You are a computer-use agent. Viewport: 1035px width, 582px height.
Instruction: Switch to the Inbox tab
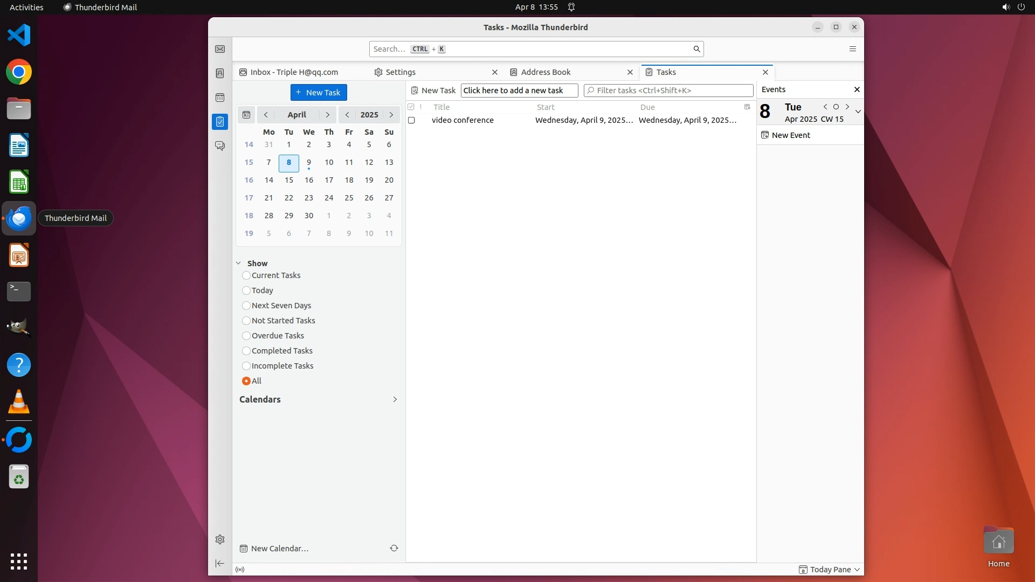click(x=294, y=72)
